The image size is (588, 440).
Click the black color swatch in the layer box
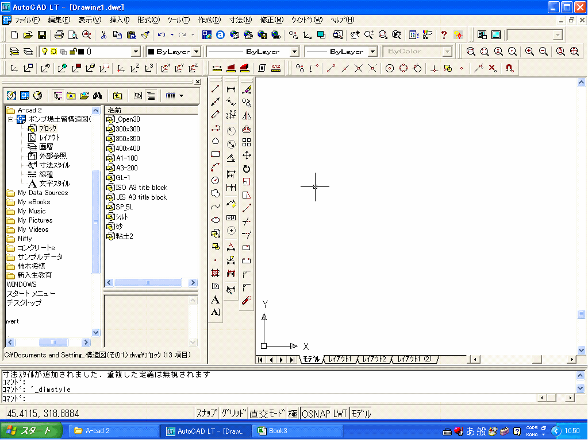tap(81, 52)
